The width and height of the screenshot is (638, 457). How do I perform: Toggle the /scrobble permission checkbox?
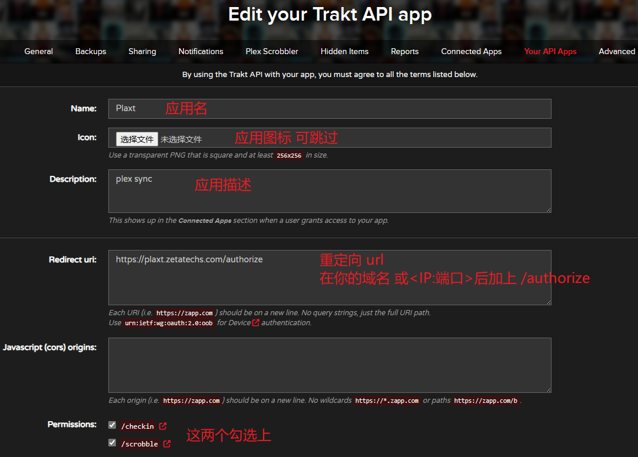112,443
